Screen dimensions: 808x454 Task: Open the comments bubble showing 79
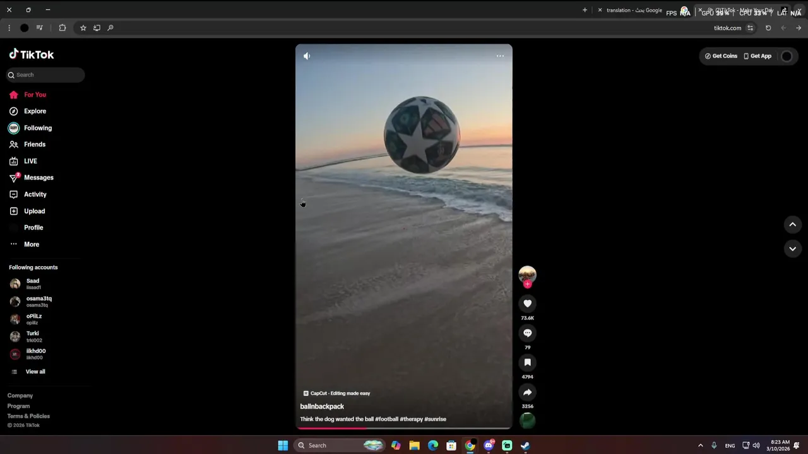(528, 333)
